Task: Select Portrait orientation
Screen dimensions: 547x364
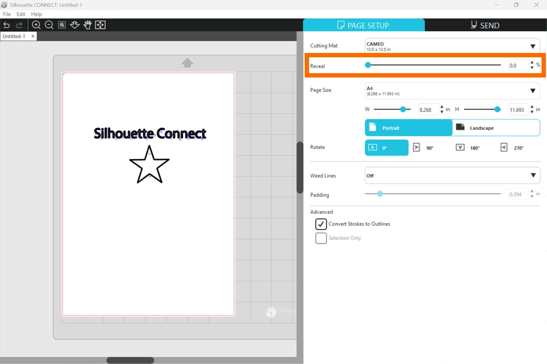Action: pyautogui.click(x=408, y=128)
